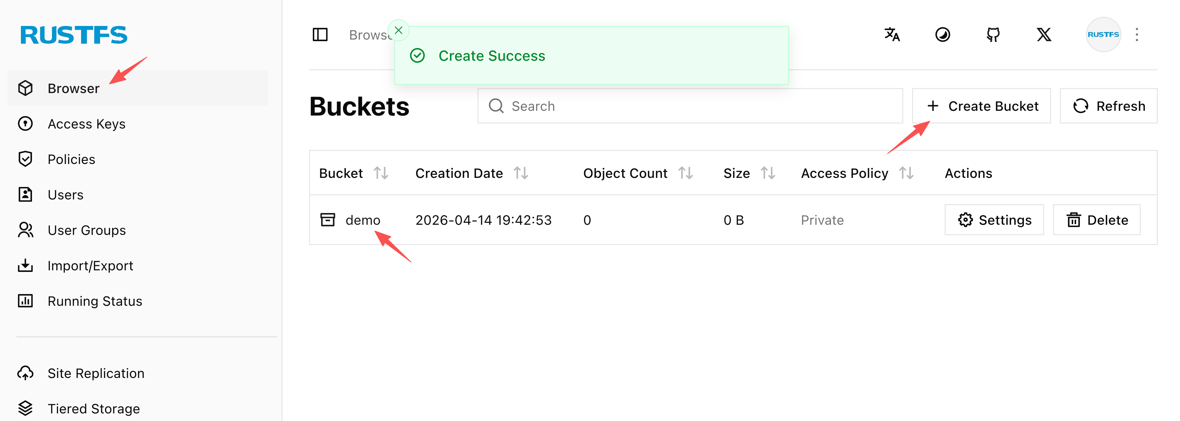Open the language translation icon
The image size is (1180, 421).
tap(892, 35)
